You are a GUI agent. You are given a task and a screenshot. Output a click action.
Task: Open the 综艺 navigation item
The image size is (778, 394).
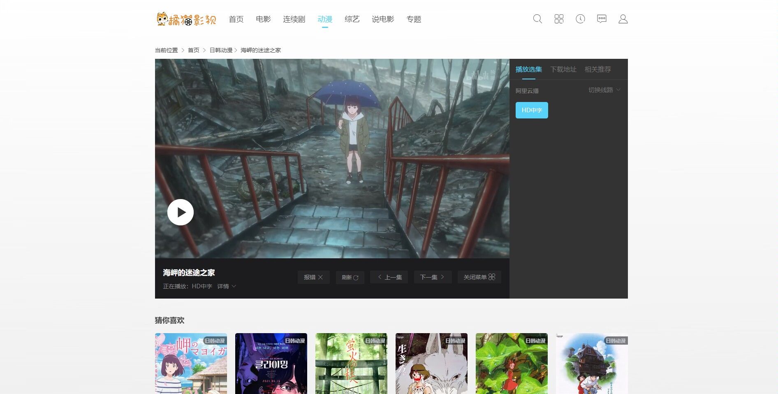pos(352,19)
